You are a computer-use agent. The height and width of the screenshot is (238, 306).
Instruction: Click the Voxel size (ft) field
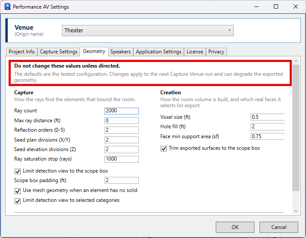(267, 117)
